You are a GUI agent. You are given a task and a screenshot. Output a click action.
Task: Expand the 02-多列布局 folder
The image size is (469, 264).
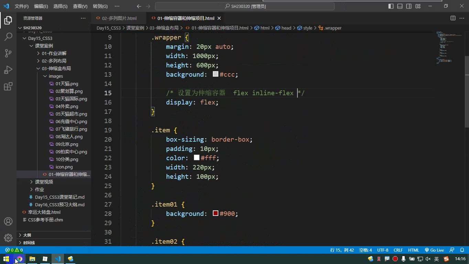pyautogui.click(x=54, y=61)
